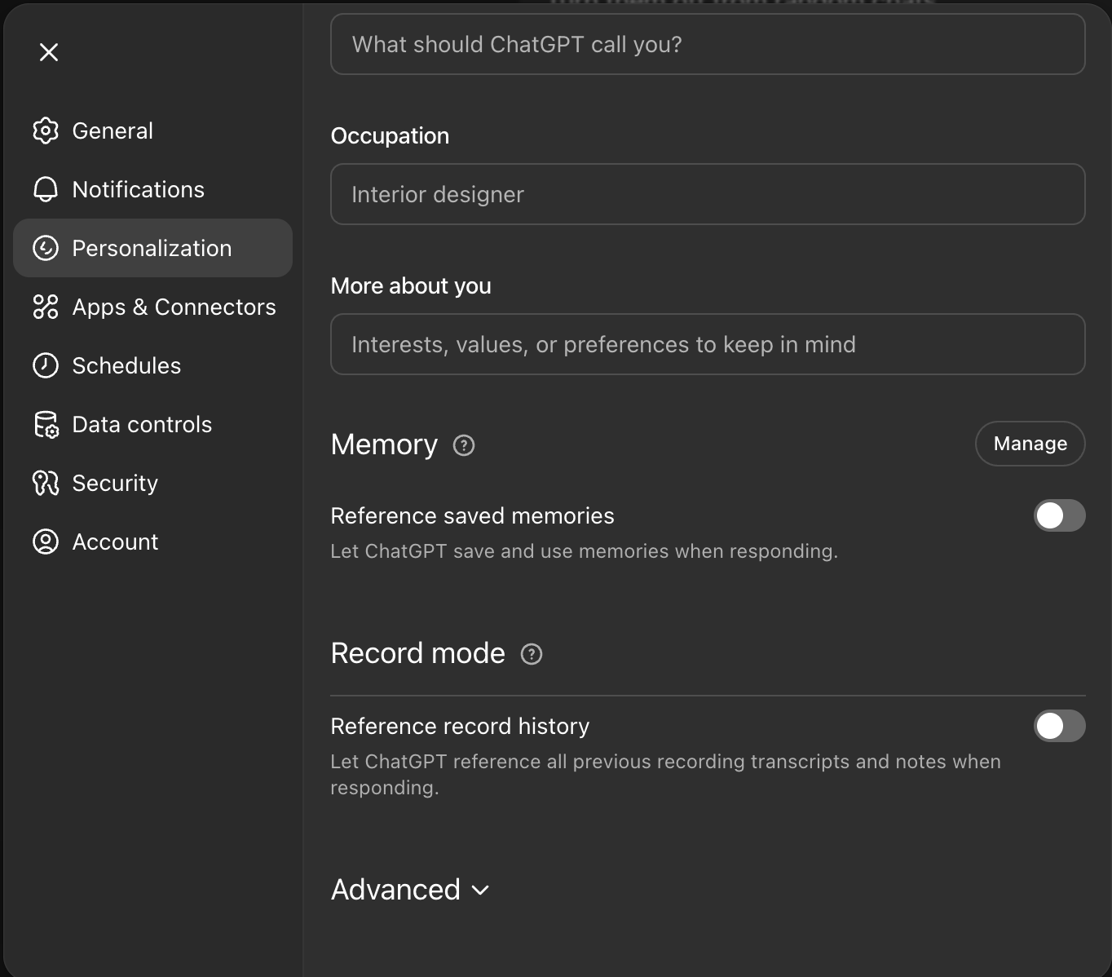
Task: Click the Security key icon
Action: click(x=46, y=483)
